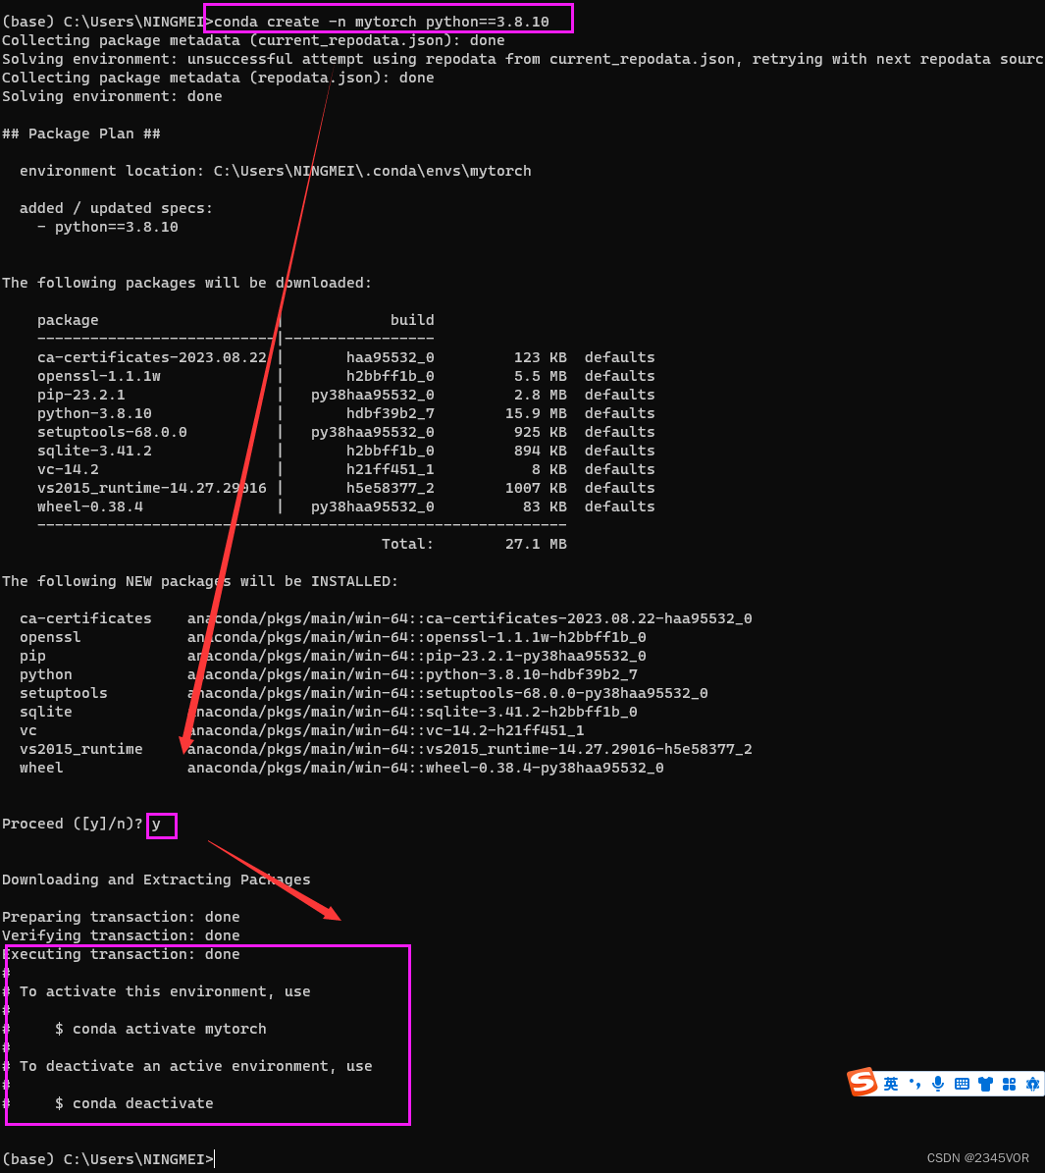Viewport: 1045px width, 1173px height.
Task: Click the Sogou skin shirt icon
Action: (x=986, y=1083)
